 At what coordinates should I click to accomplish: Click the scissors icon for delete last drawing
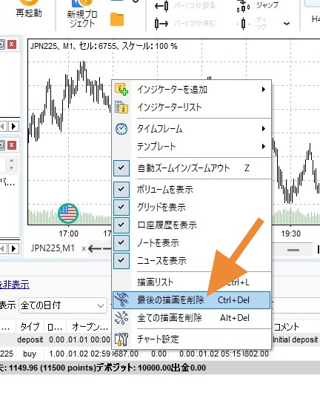(x=121, y=299)
